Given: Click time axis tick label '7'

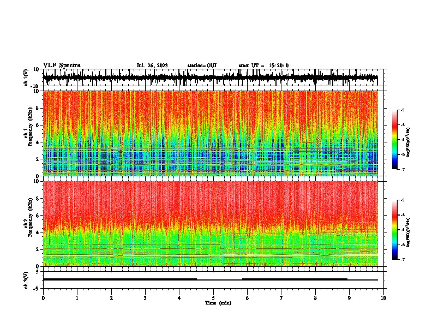Looking at the screenshot, I should pyautogui.click(x=281, y=298).
